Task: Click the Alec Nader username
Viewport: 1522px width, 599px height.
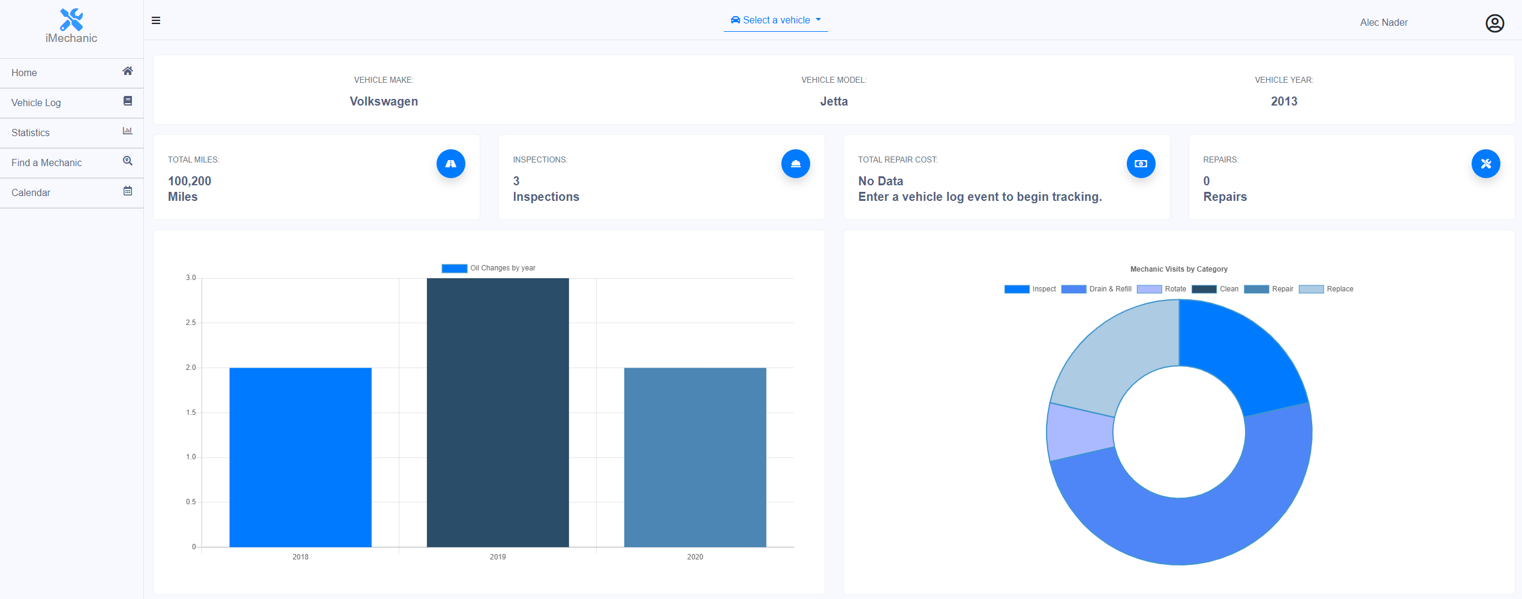Action: click(1384, 23)
